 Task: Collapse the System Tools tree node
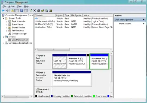[3, 18]
